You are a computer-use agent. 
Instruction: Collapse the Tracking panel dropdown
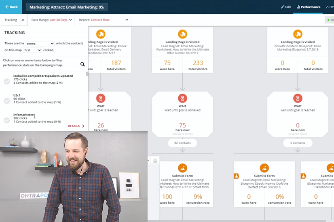(14, 20)
